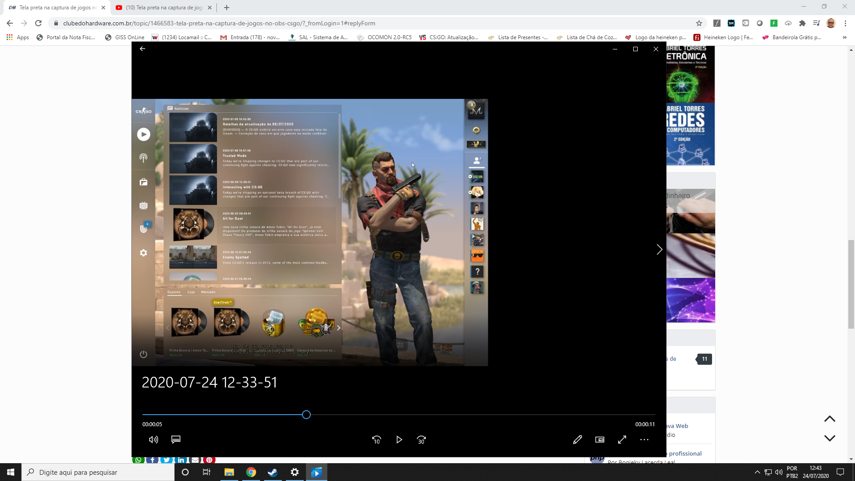Click the address bar URL
Viewport: 855px width, 481px height.
pyautogui.click(x=219, y=23)
